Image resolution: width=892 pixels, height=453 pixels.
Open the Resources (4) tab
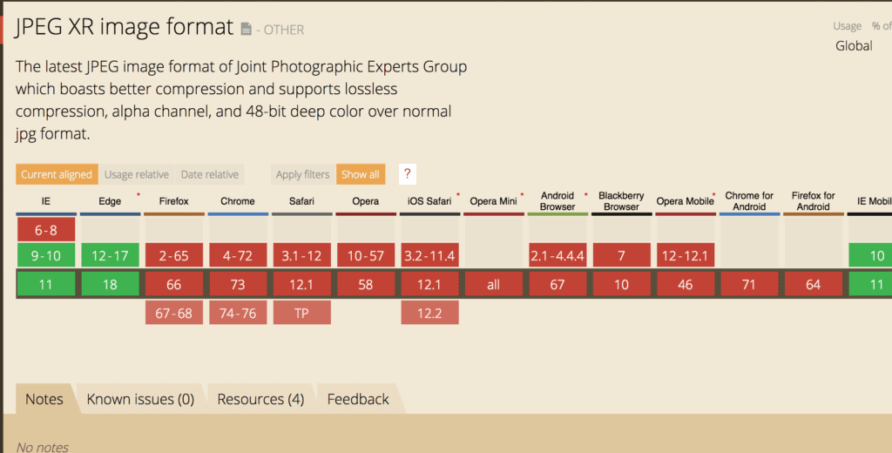[x=260, y=399]
